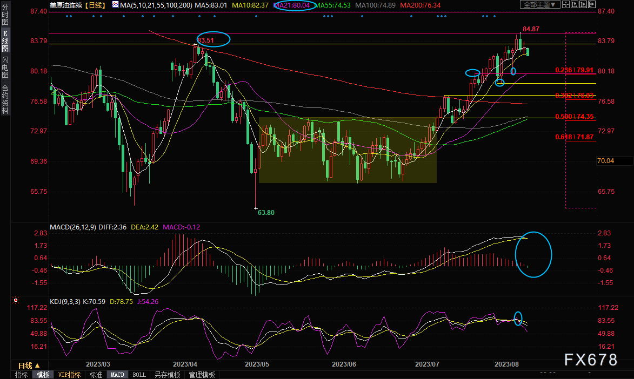Click the MA21:80.04 value
634x379 pixels.
pyautogui.click(x=291, y=5)
